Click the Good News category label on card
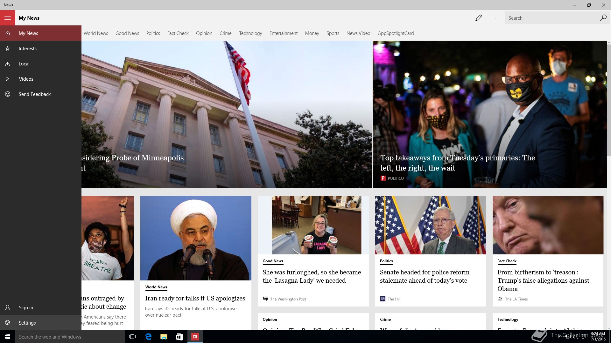 pos(273,261)
